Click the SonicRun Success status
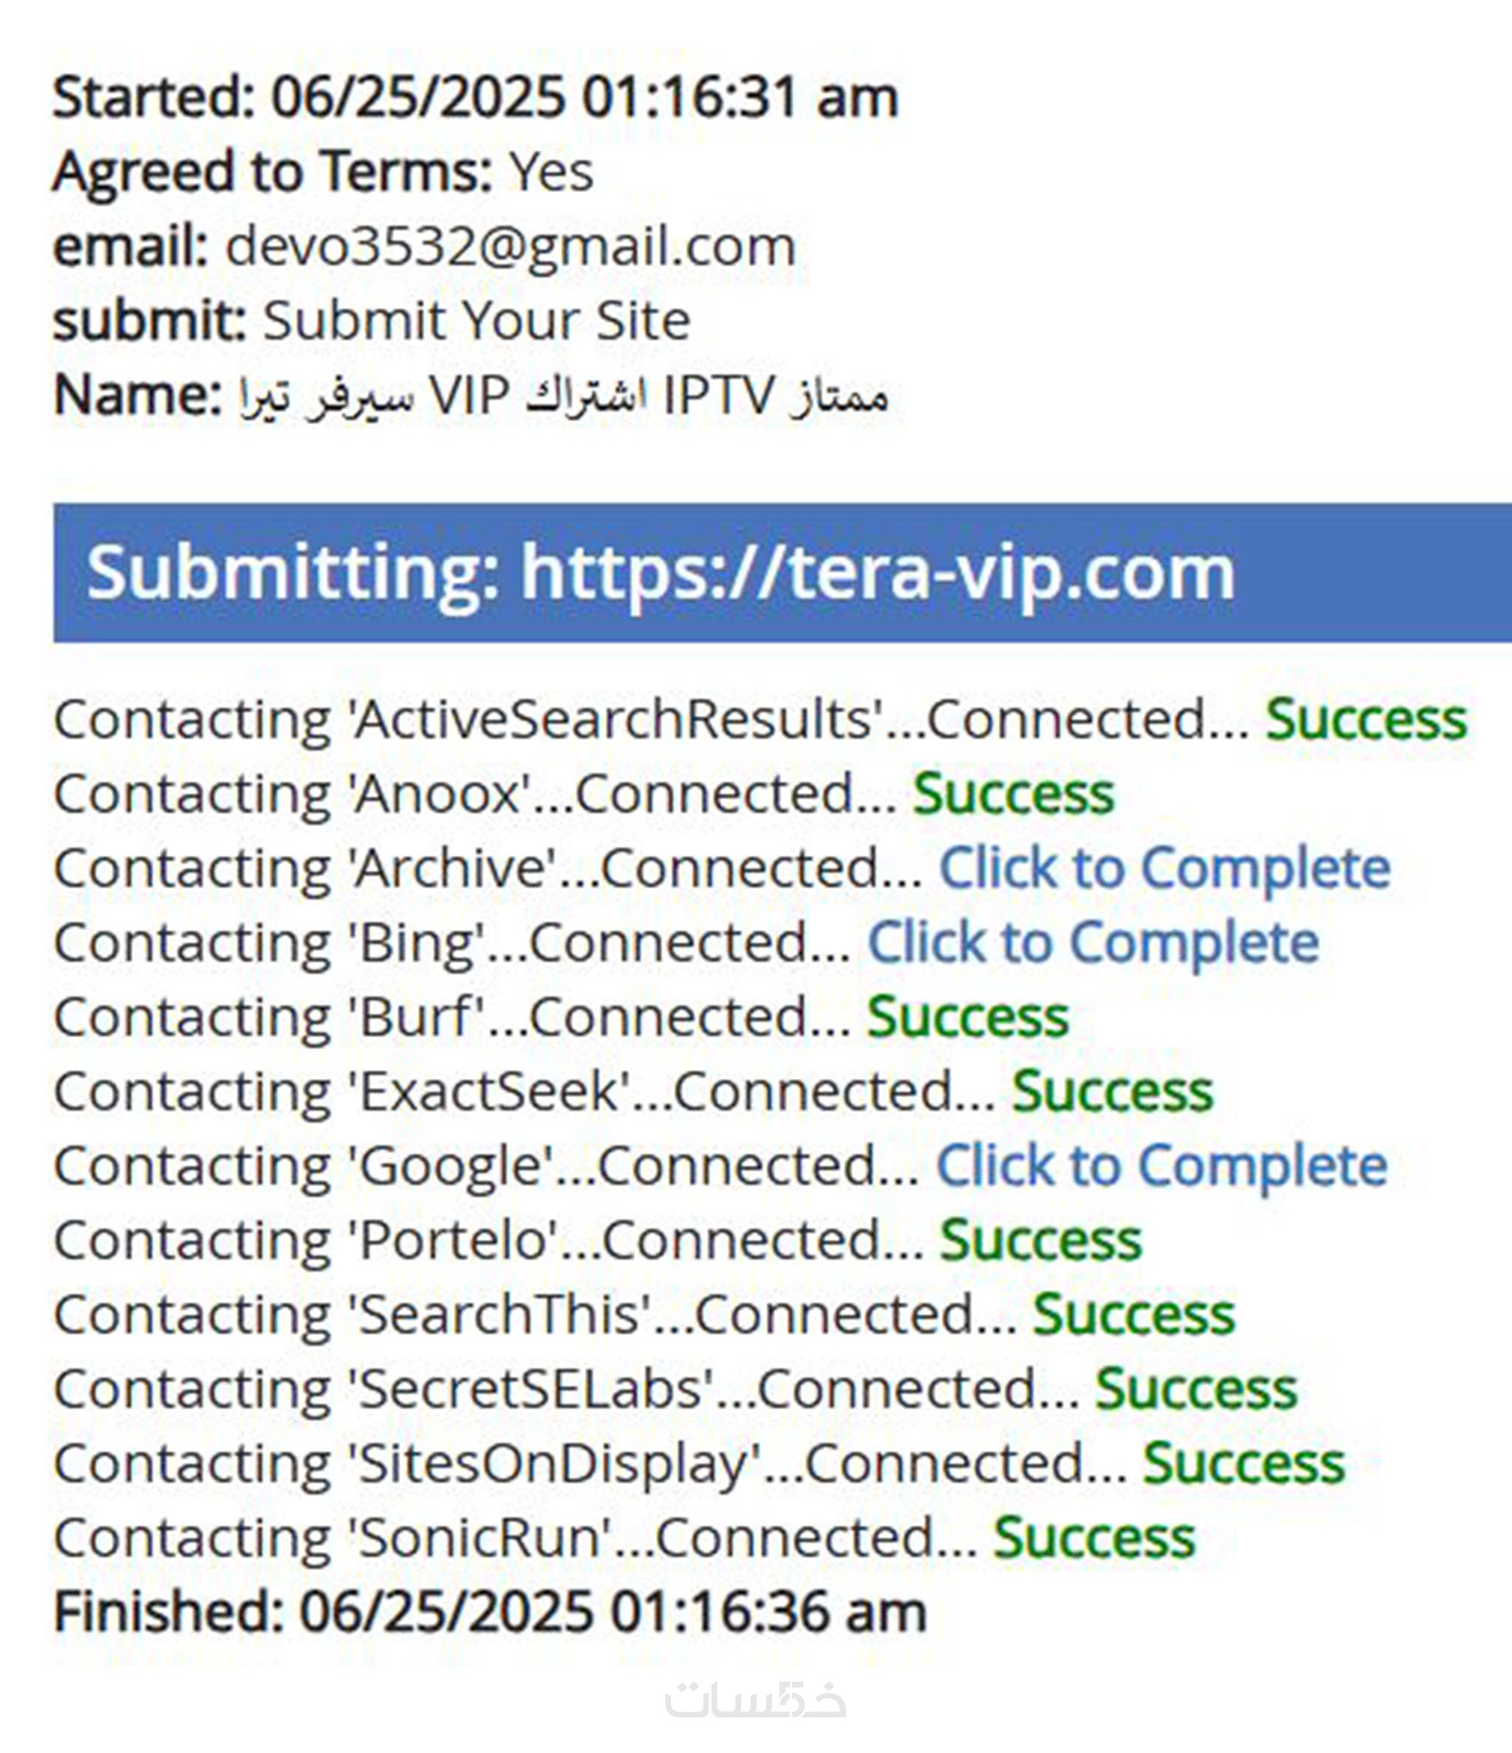Image resolution: width=1512 pixels, height=1753 pixels. (1094, 1539)
